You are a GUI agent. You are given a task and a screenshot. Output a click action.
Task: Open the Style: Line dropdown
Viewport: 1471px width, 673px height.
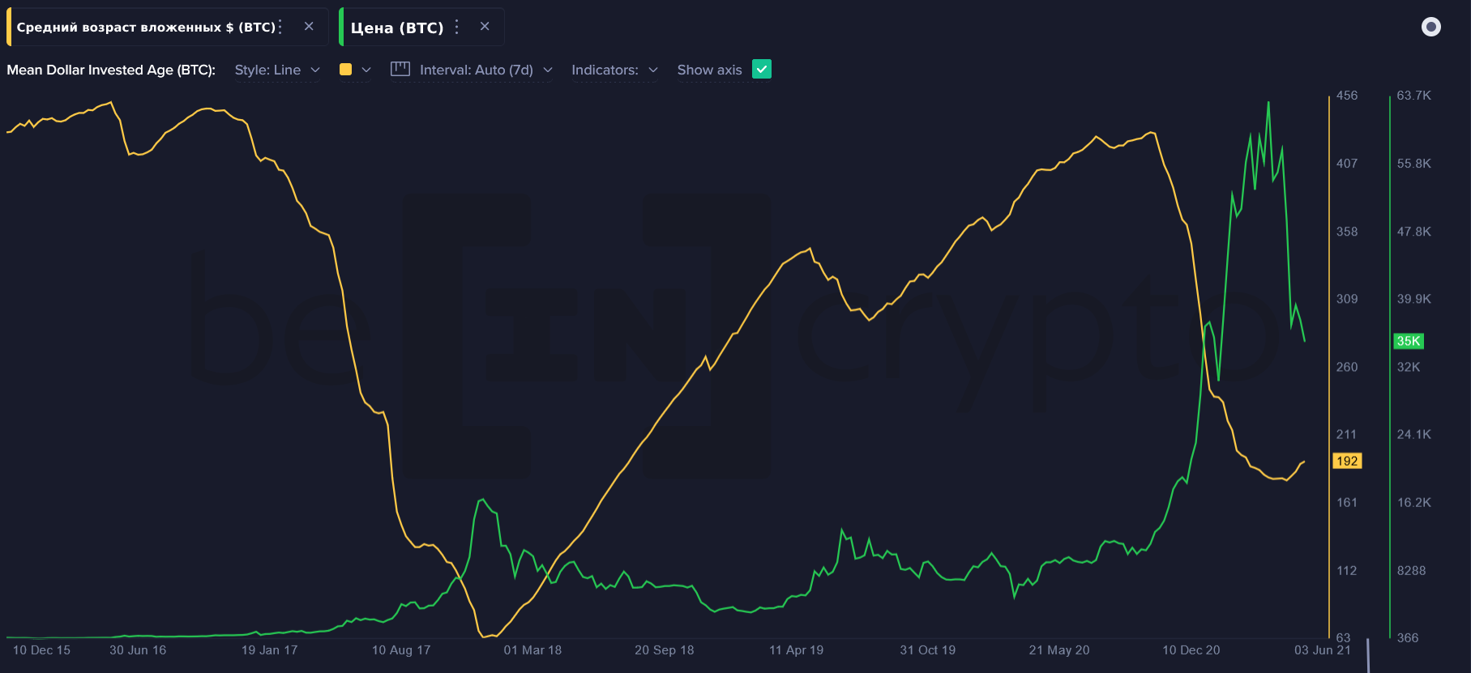[277, 70]
